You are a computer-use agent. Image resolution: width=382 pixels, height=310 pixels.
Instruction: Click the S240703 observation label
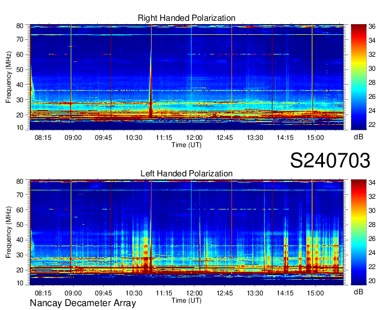[330, 161]
